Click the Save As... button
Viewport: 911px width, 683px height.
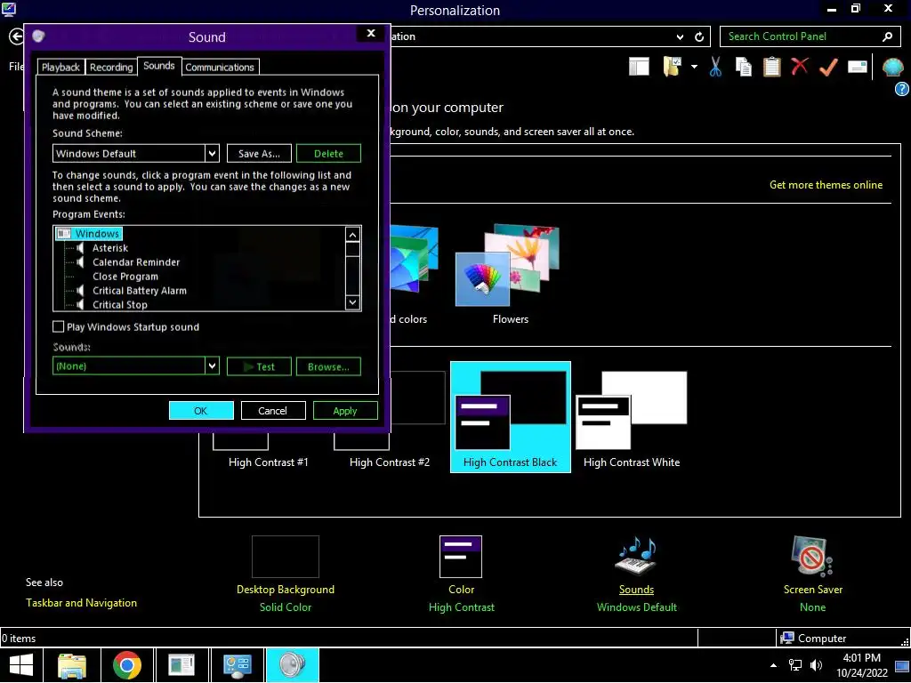(259, 153)
